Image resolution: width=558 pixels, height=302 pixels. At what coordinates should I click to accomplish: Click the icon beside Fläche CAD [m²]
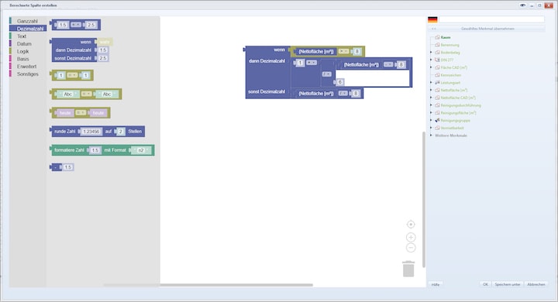click(437, 67)
